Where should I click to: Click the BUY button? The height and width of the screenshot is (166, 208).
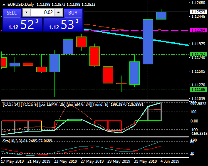click(x=73, y=13)
